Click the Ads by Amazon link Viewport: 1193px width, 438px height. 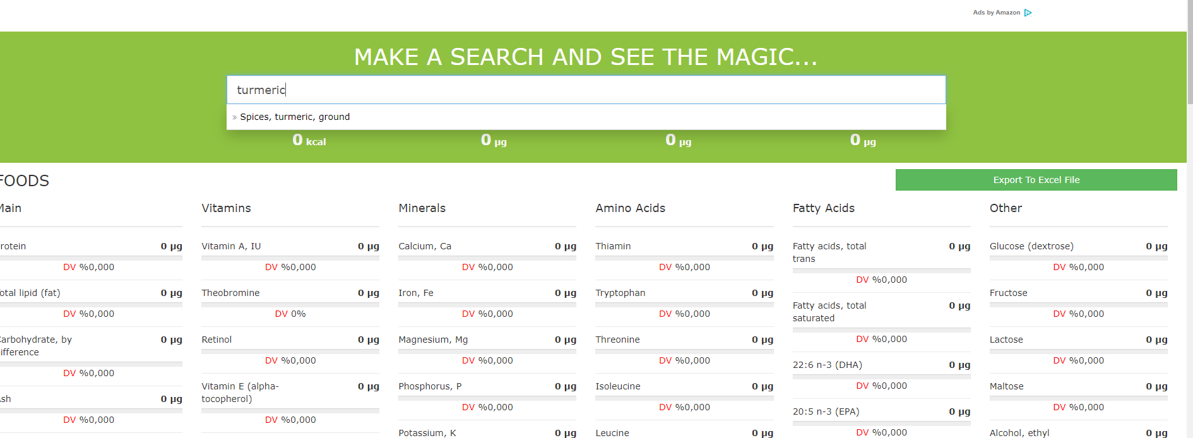tap(996, 13)
